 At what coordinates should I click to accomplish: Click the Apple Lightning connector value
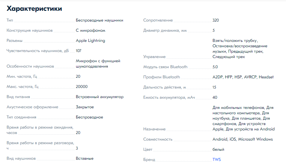[x=91, y=41]
